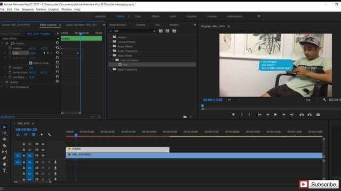341x191 pixels.
Task: Open the Media Browser tab
Action: coord(117,25)
